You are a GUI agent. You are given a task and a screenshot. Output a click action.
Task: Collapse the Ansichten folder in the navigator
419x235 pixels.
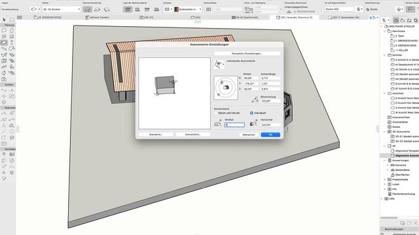(384, 93)
